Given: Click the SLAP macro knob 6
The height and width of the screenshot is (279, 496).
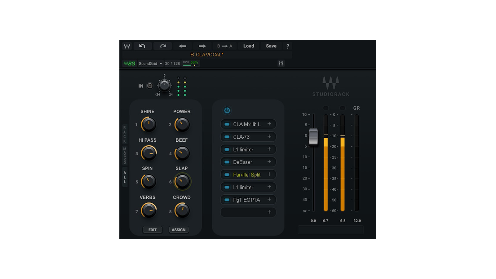Looking at the screenshot, I should [x=182, y=182].
